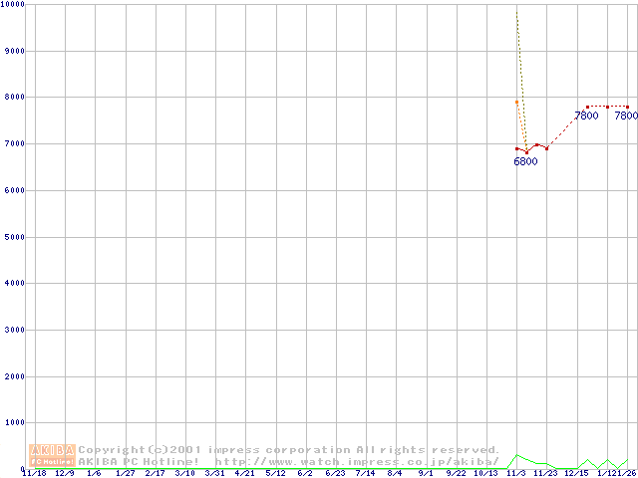Click the impress corporation copyright text
Viewport: 638px width, 478px height.
(289, 450)
